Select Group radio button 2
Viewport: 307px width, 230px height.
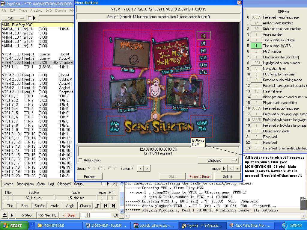click(x=100, y=169)
